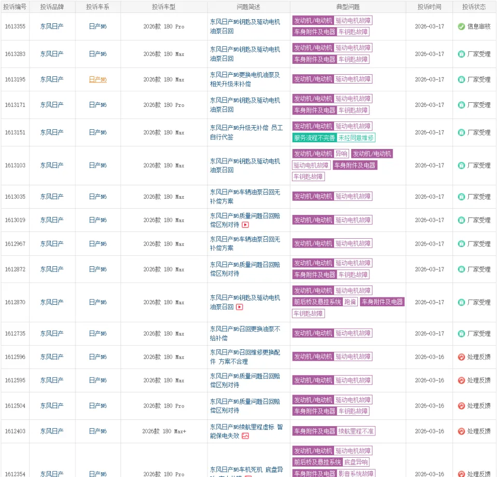The width and height of the screenshot is (498, 477).
Task: Click the 车身附件及电器 tag in row 1612504
Action: click(314, 411)
